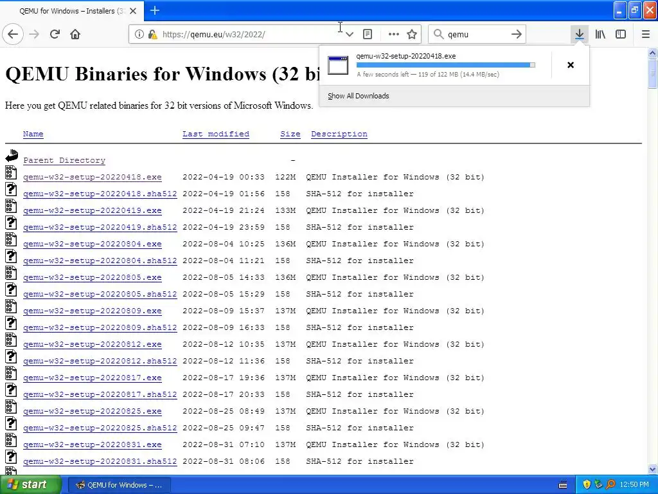Toggle reader view for the page
Viewport: 658px width, 494px height.
pyautogui.click(x=368, y=35)
